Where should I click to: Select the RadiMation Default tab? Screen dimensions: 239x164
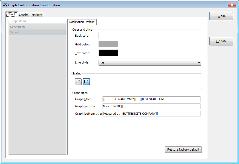coord(82,22)
